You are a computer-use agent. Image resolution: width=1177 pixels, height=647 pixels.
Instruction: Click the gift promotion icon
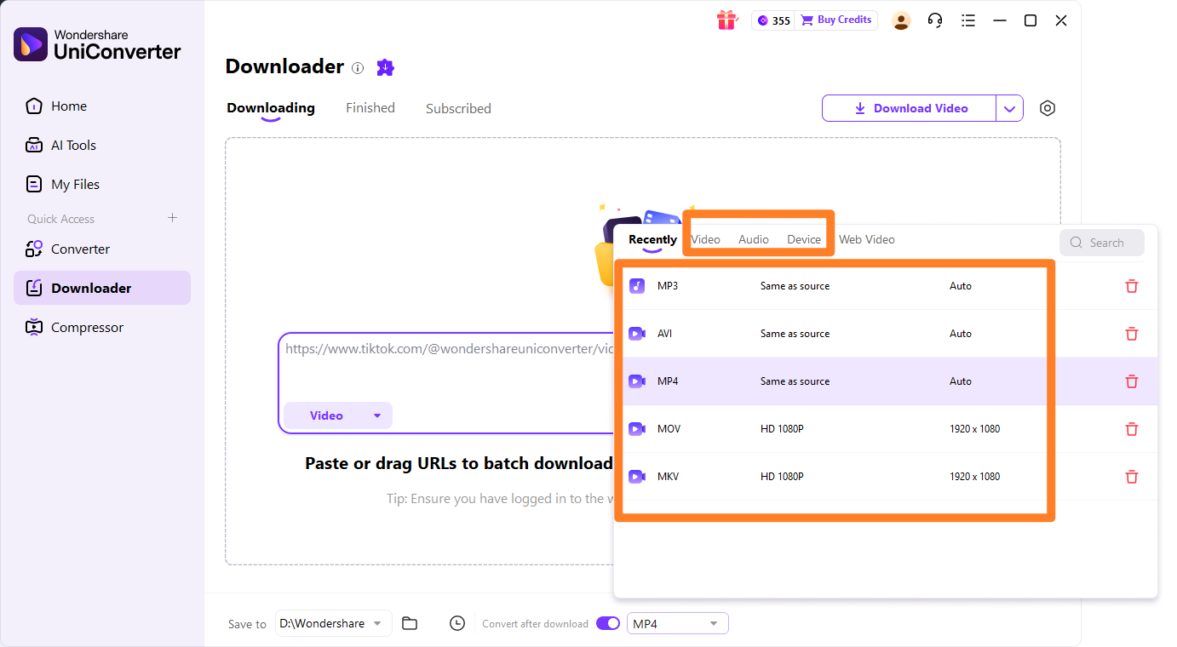[726, 20]
